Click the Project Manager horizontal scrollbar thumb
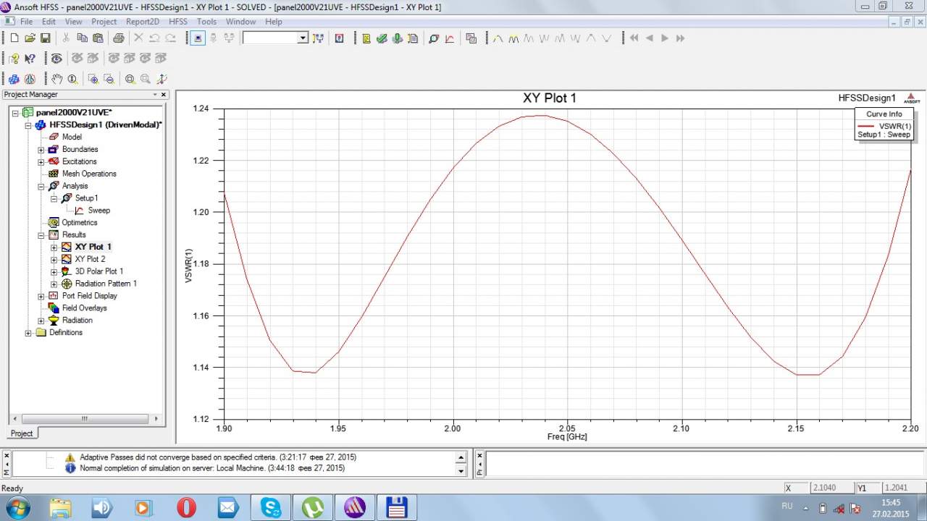Viewport: 927px width, 521px height. [x=85, y=418]
